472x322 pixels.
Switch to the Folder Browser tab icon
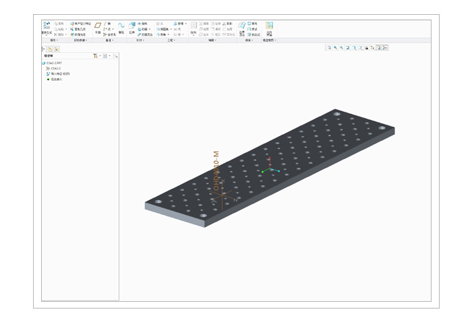tap(57, 49)
